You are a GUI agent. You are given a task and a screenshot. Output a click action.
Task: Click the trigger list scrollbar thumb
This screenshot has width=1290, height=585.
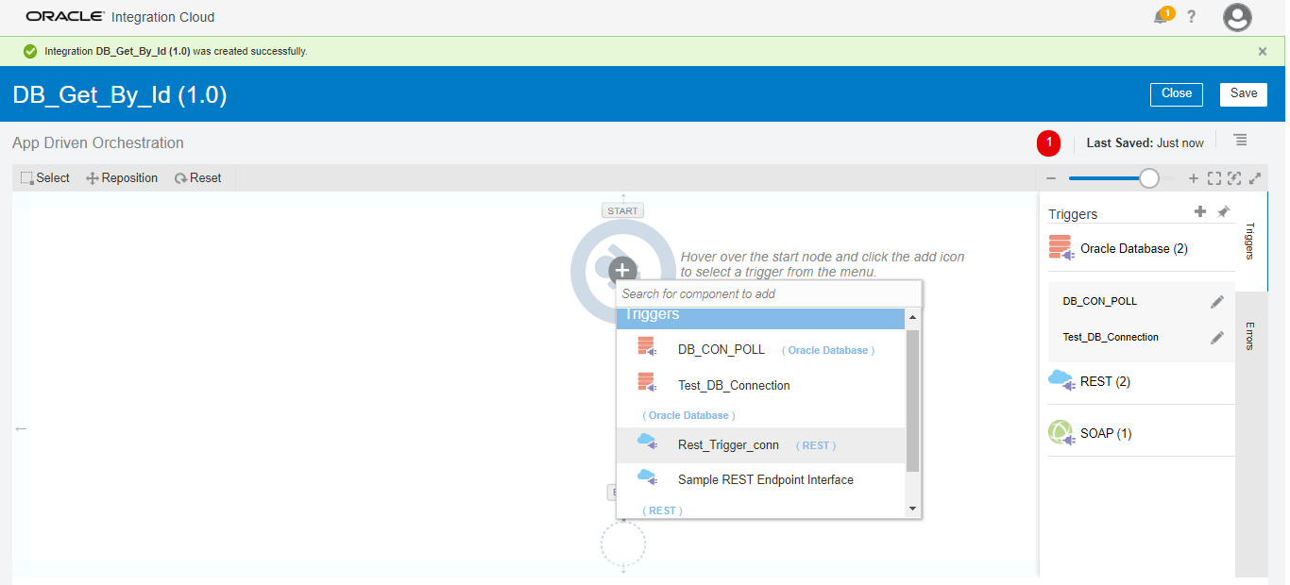(912, 400)
